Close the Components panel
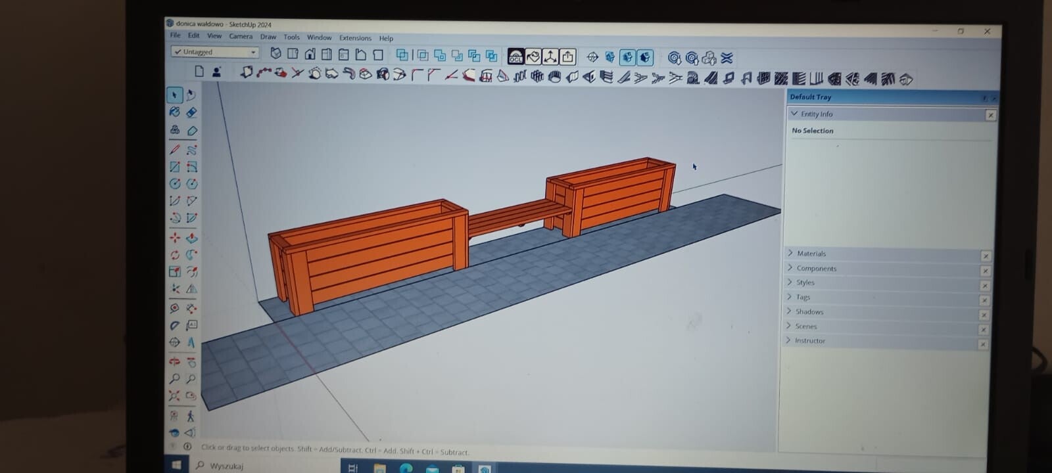 coord(985,271)
